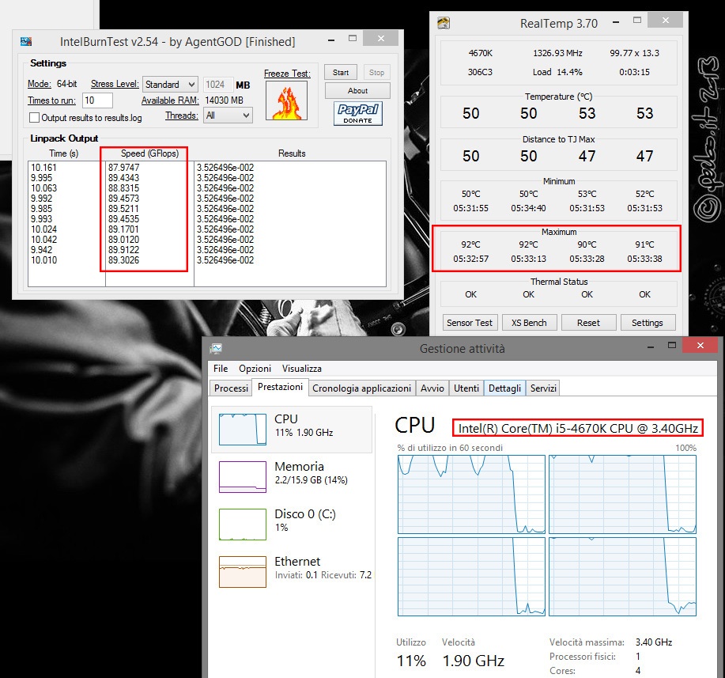This screenshot has height=678, width=725.
Task: Click the Times to run input field
Action: click(97, 100)
